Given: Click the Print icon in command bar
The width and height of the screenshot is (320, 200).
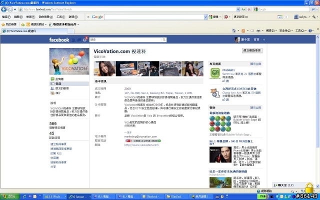Looking at the screenshot, I should tap(258, 30).
